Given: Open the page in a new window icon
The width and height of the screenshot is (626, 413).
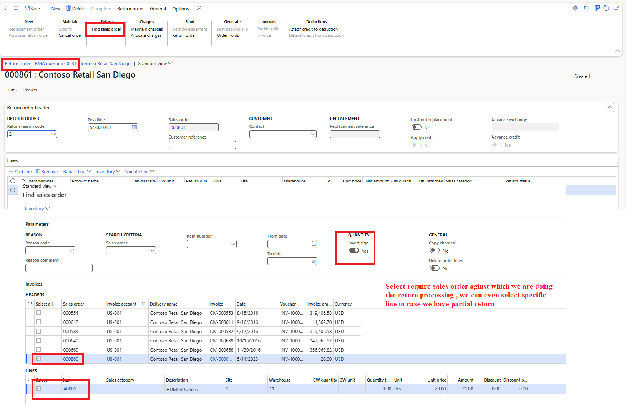Looking at the screenshot, I should 616,8.
